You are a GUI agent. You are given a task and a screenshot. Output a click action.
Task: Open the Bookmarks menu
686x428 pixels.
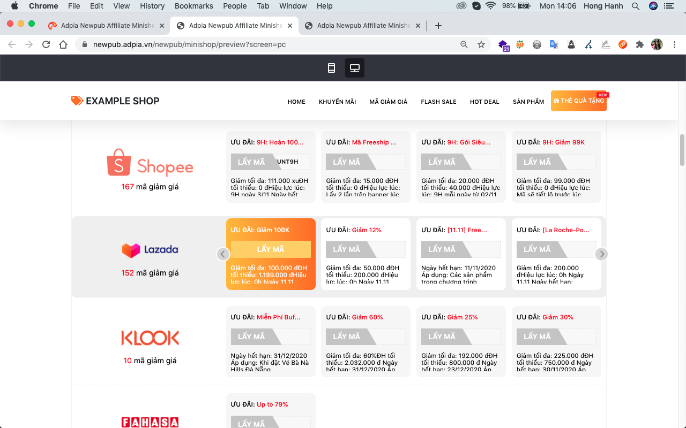(x=193, y=6)
